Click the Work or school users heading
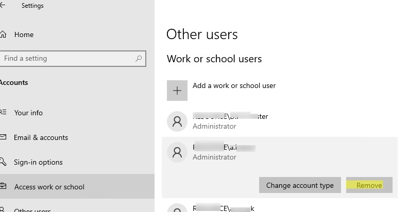This screenshot has height=212, width=408. tap(214, 59)
